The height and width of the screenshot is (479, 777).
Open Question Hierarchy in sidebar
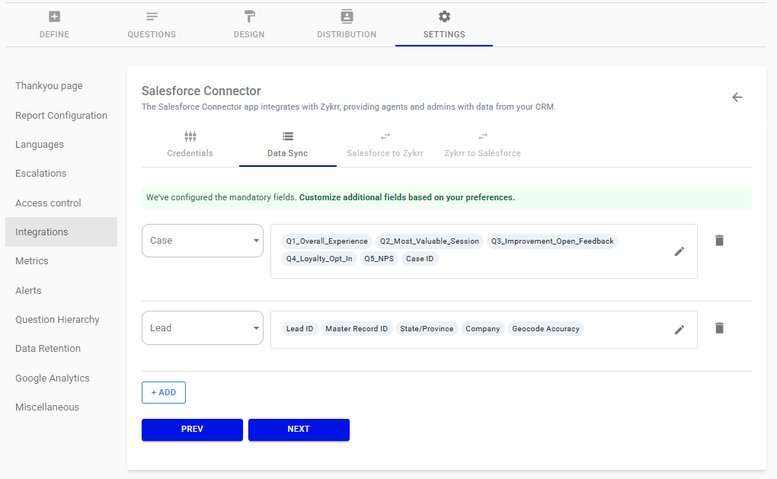(x=62, y=320)
